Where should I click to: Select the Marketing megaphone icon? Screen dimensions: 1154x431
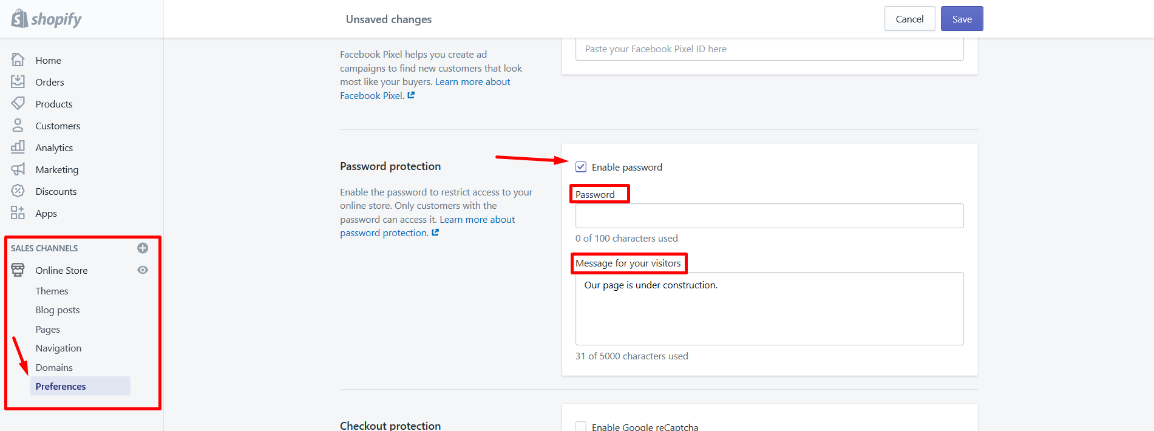tap(18, 169)
